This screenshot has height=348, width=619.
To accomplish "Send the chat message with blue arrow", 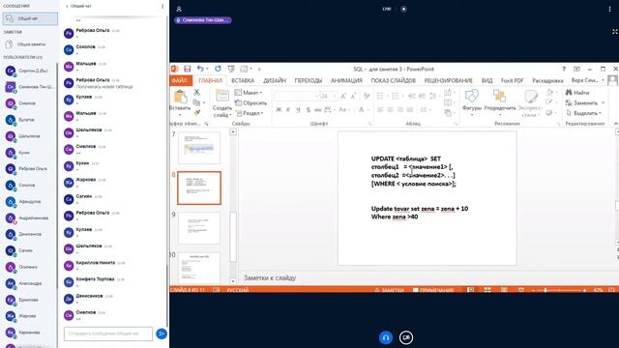I will tap(162, 333).
